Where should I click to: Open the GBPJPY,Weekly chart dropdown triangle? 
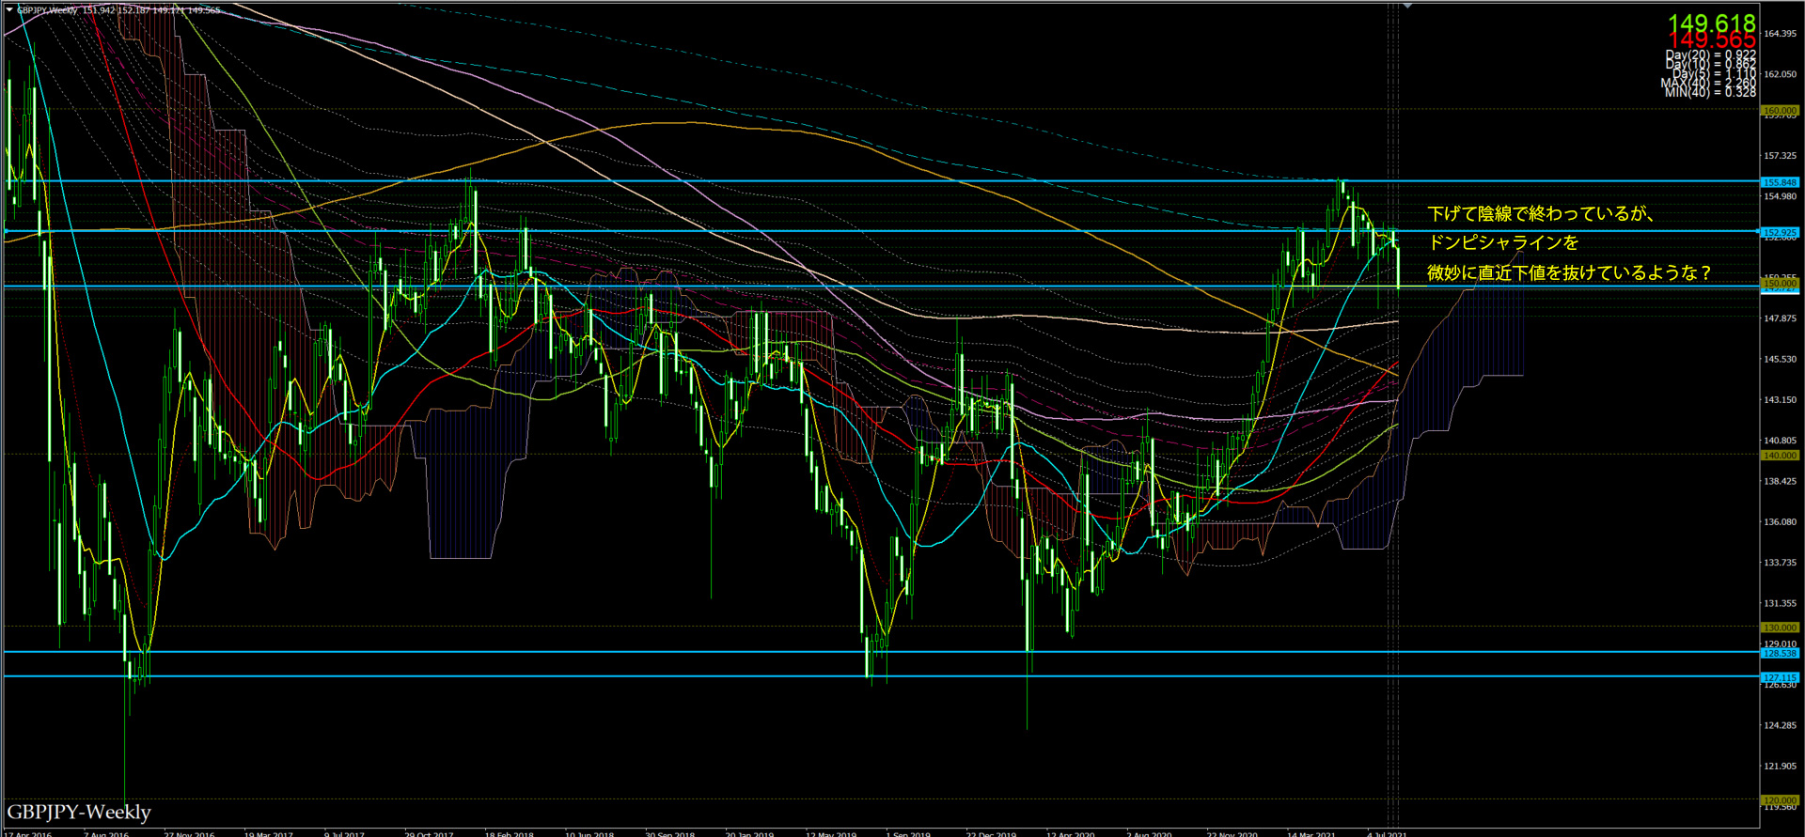(9, 10)
